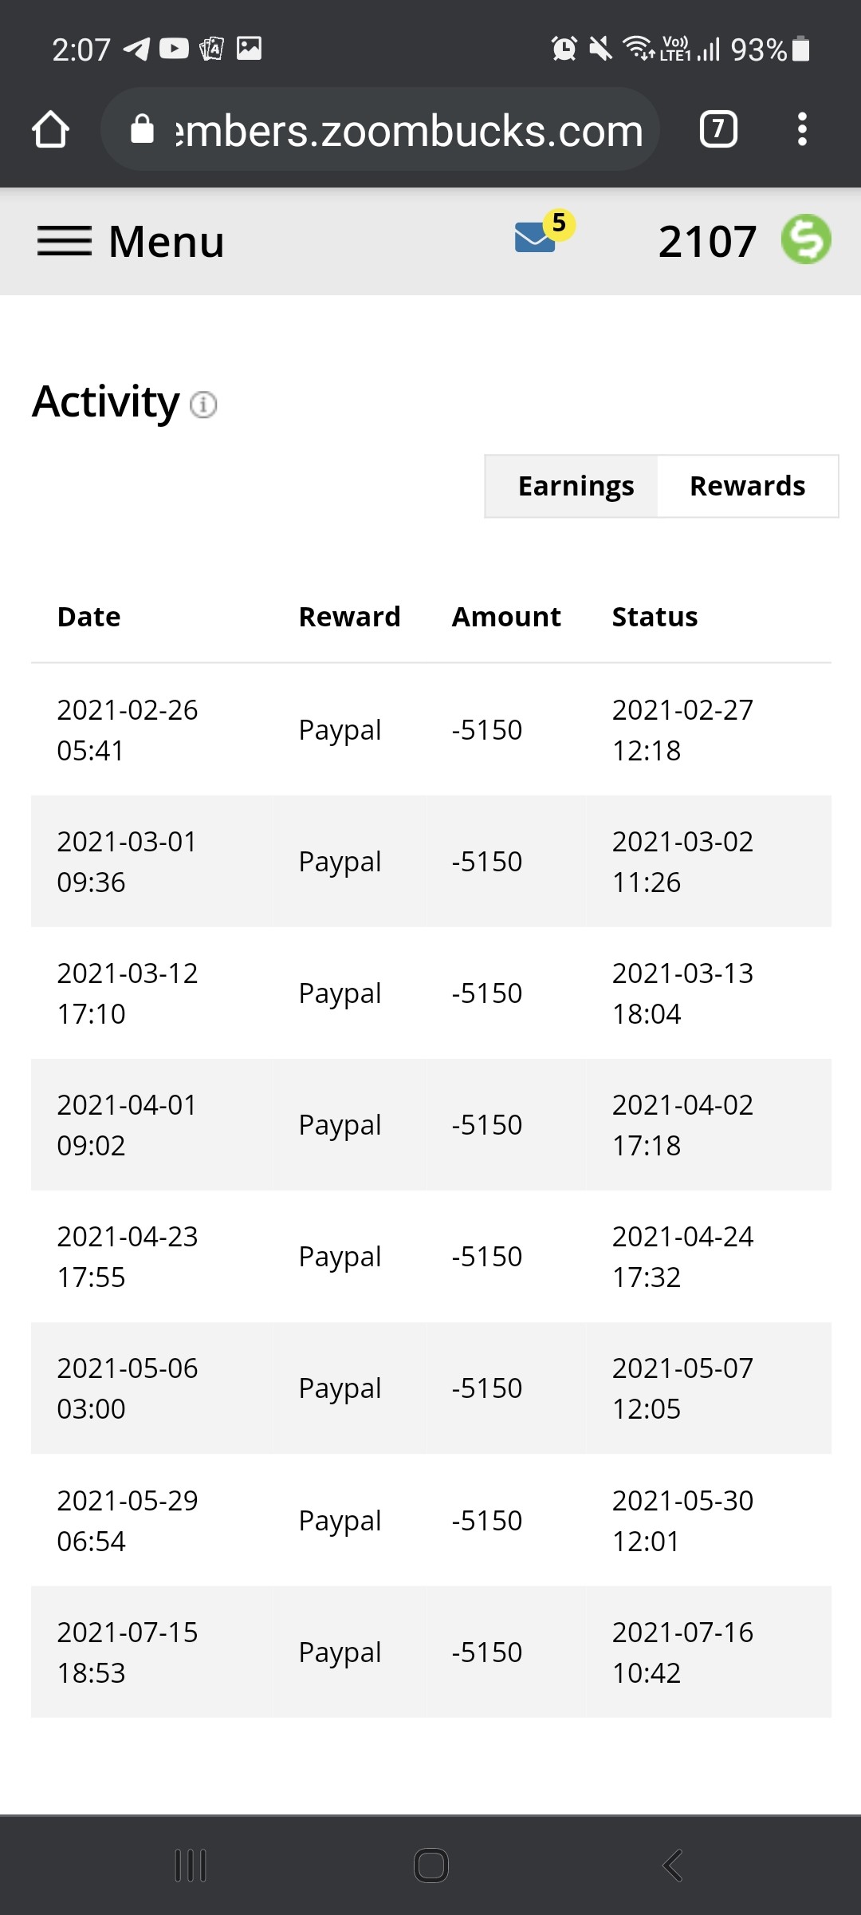
Task: Open the hamburger Menu icon
Action: coord(64,241)
